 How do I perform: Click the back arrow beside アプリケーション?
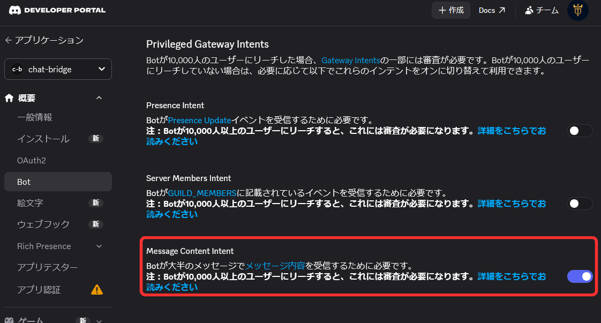9,40
